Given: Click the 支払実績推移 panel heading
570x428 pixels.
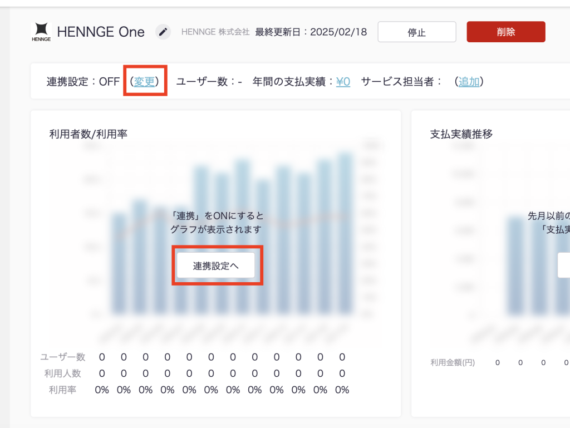Looking at the screenshot, I should (x=461, y=134).
